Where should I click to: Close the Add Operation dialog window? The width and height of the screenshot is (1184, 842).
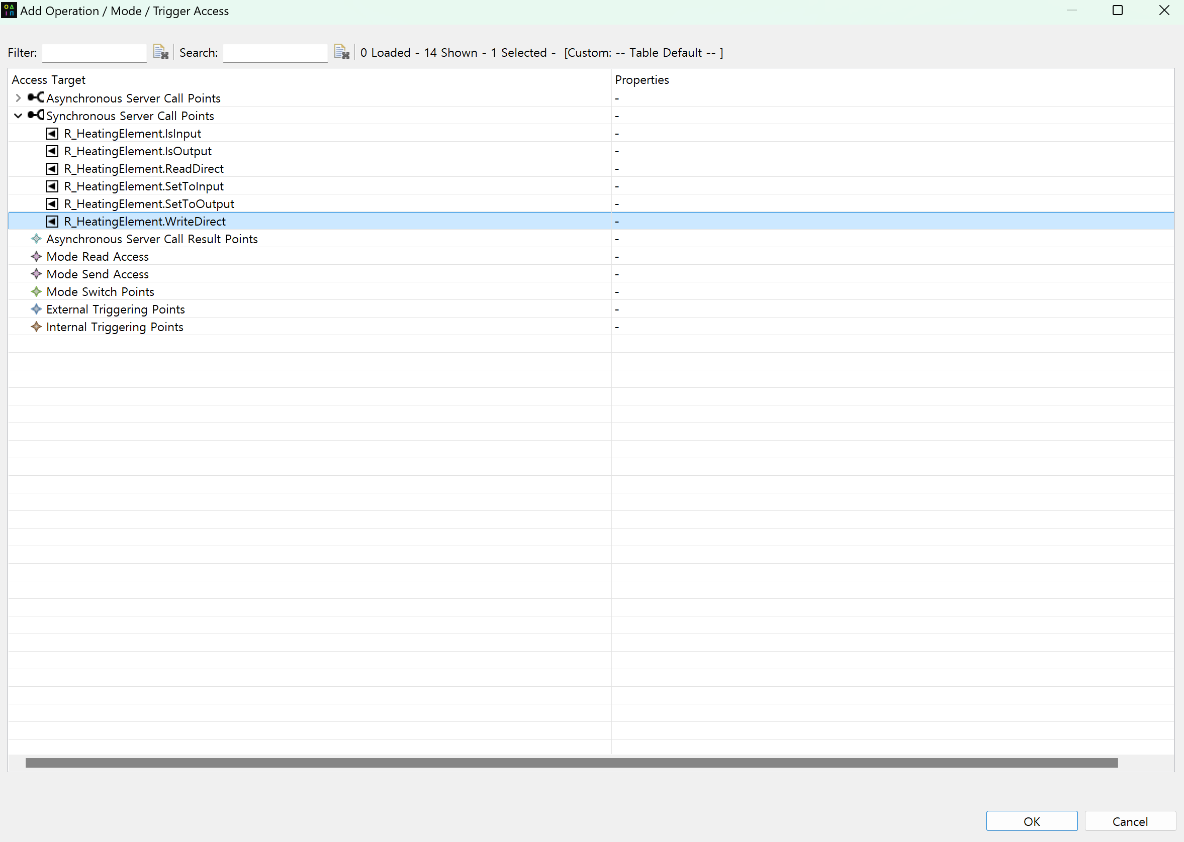click(1164, 11)
